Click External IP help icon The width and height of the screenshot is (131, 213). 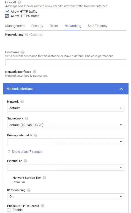click(x=25, y=161)
